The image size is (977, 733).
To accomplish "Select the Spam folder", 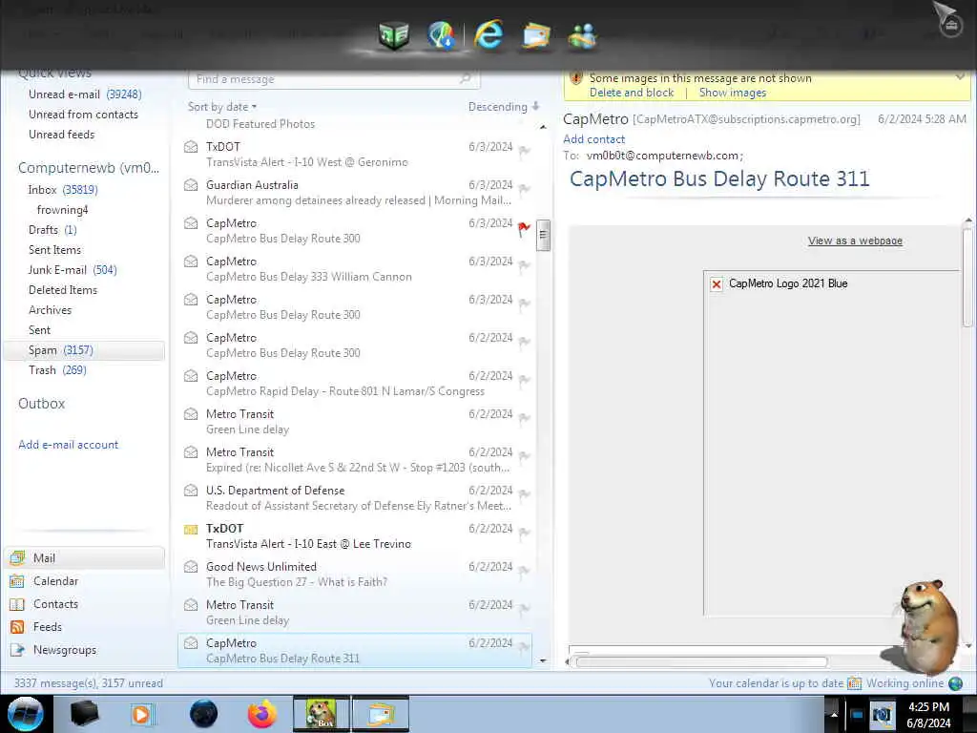I will [84, 350].
